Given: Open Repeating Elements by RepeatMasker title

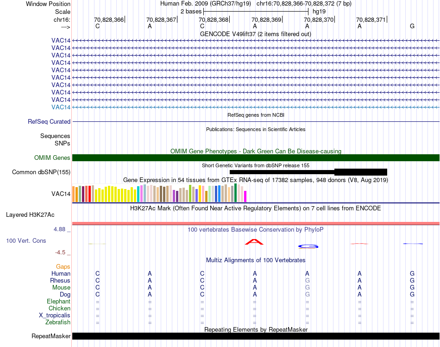Looking at the screenshot, I should tap(256, 329).
